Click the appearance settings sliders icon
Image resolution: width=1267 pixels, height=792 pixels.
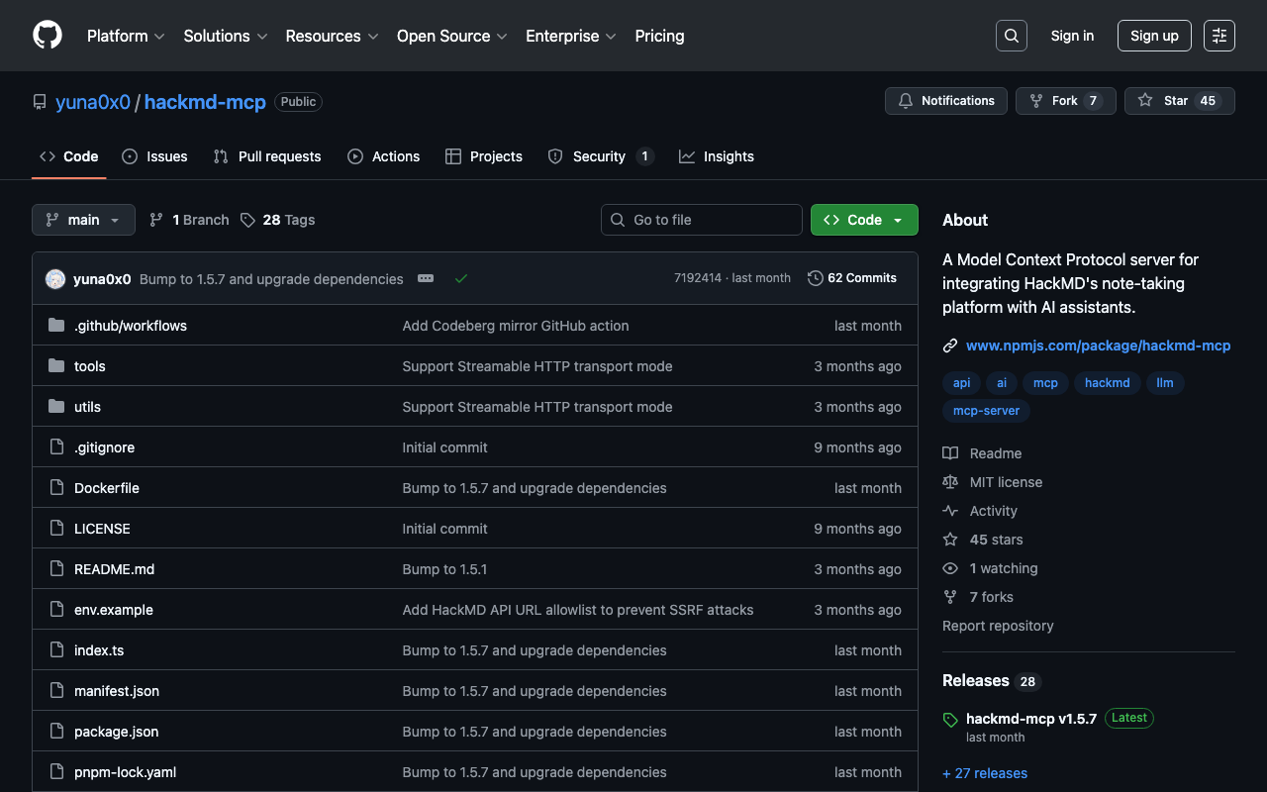tap(1218, 36)
